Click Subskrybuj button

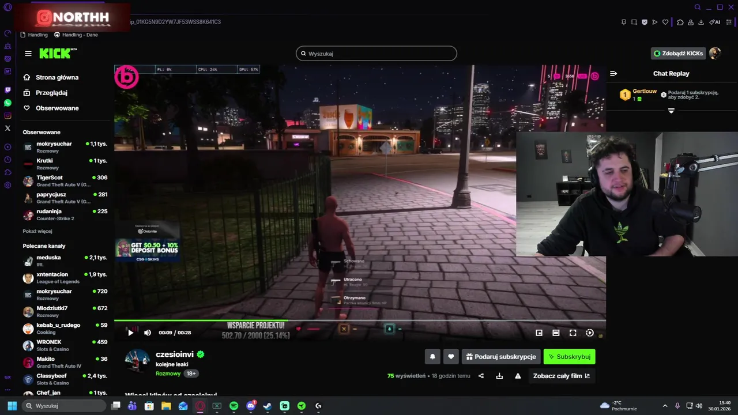(569, 357)
